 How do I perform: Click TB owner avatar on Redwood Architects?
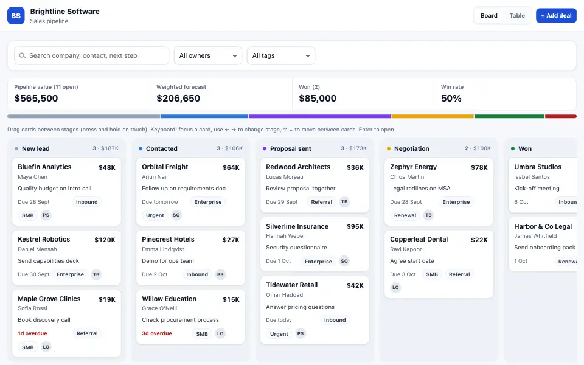tap(344, 201)
